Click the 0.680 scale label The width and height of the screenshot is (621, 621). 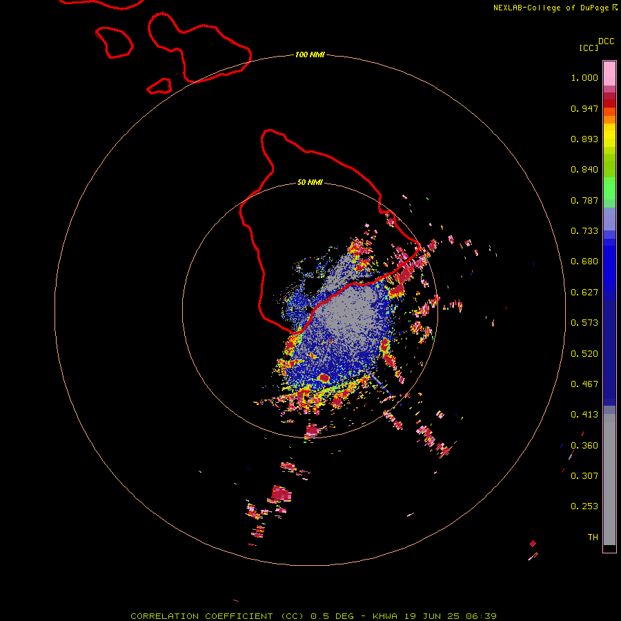point(584,262)
